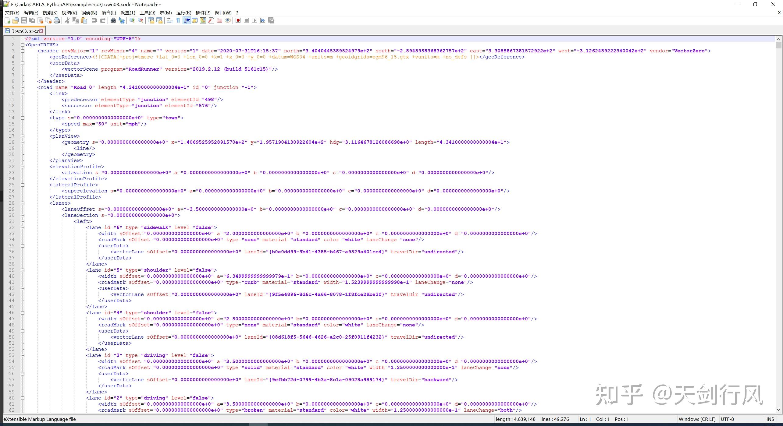Click the New file toolbar icon
783x426 pixels.
pyautogui.click(x=8, y=20)
